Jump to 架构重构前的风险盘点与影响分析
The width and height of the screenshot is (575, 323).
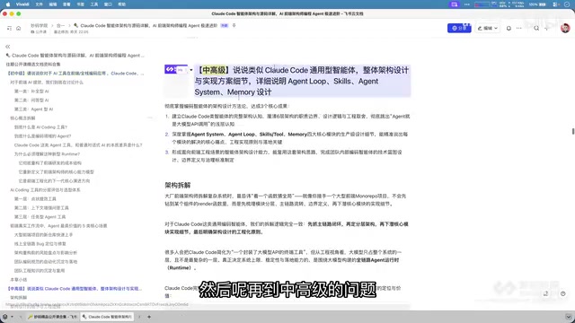tap(46, 253)
